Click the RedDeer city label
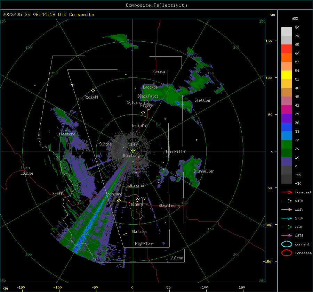The image size is (313, 292). 147,105
